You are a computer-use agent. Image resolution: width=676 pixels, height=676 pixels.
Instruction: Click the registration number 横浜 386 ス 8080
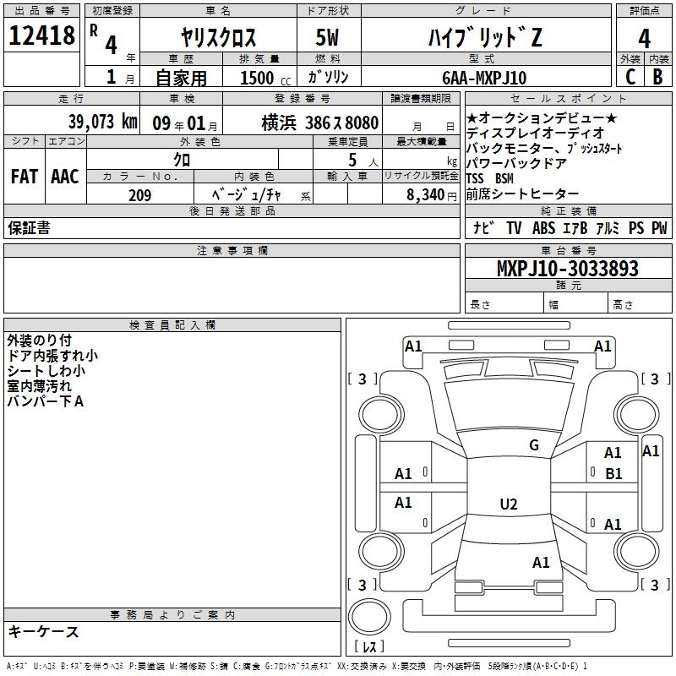[320, 123]
